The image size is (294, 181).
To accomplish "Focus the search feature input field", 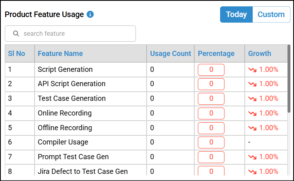I will pyautogui.click(x=75, y=34).
